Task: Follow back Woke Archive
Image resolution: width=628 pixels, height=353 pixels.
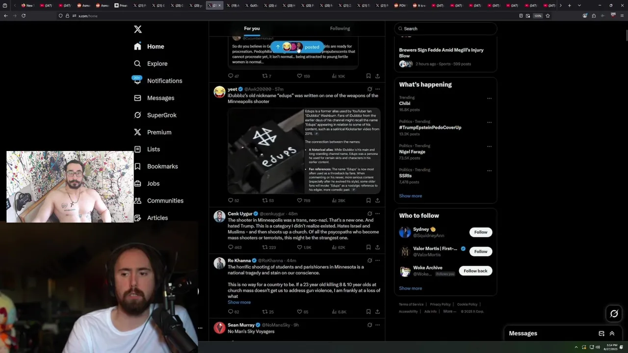Action: pos(475,271)
